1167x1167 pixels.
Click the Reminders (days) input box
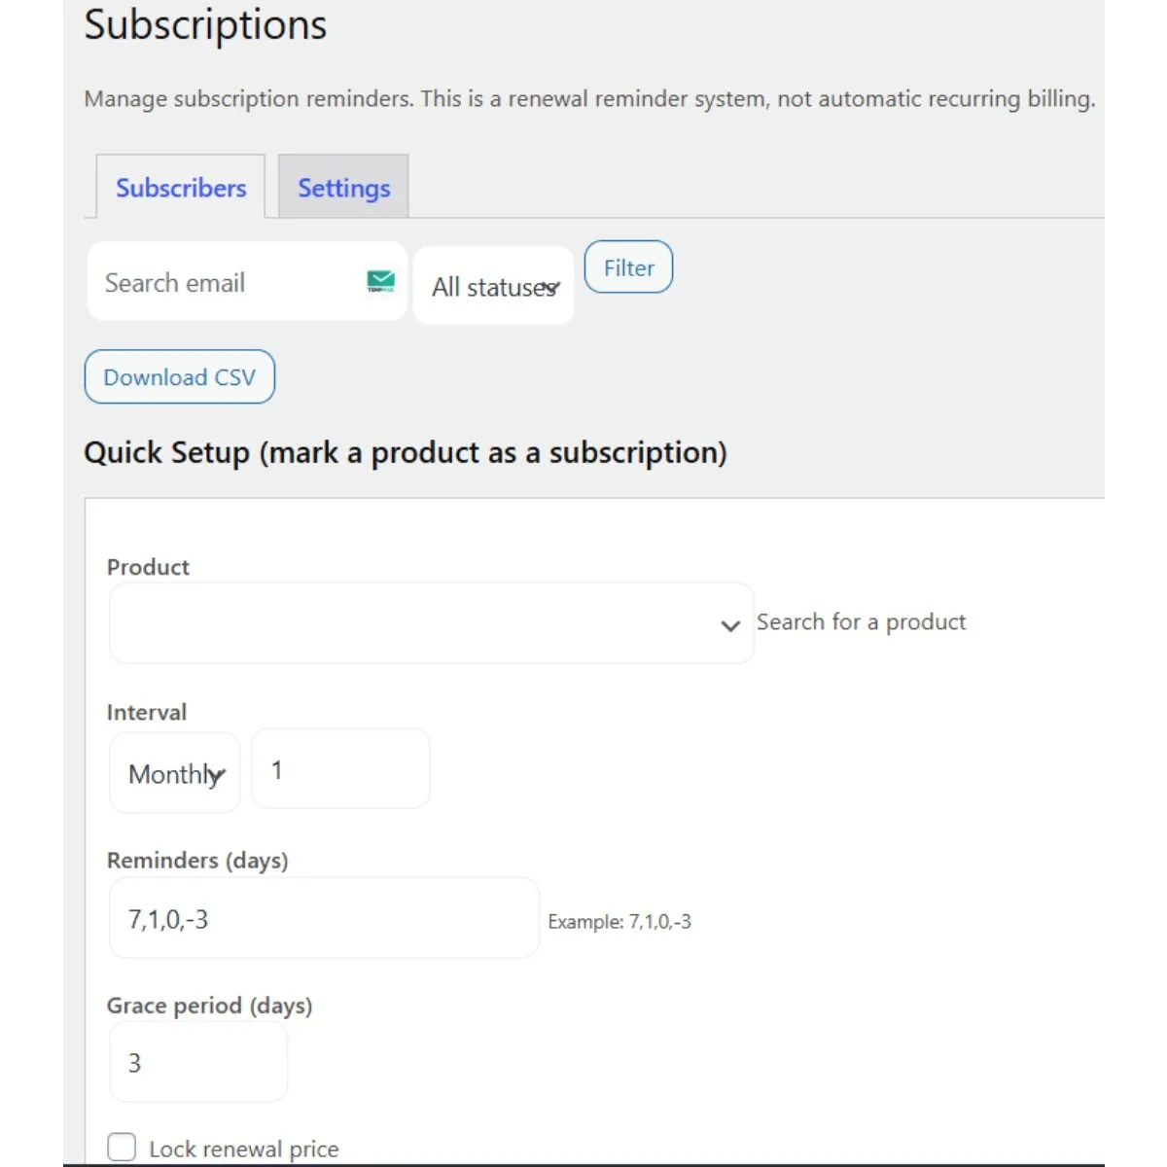323,919
